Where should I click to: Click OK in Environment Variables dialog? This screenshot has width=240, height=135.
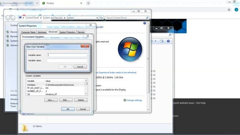[68, 109]
